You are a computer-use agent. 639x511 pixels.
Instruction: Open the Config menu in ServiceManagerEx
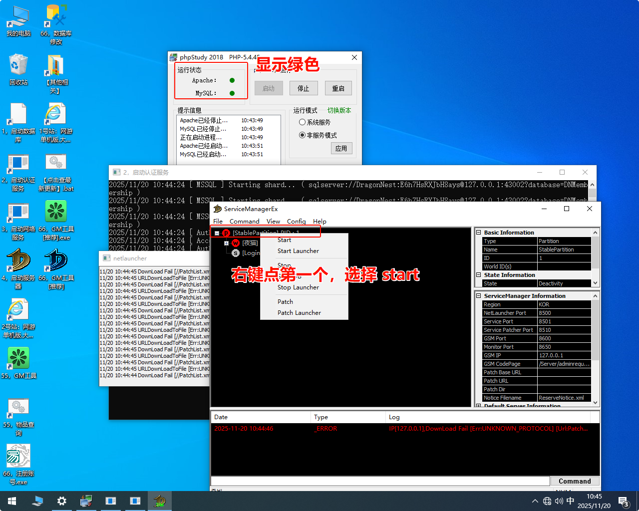point(296,221)
